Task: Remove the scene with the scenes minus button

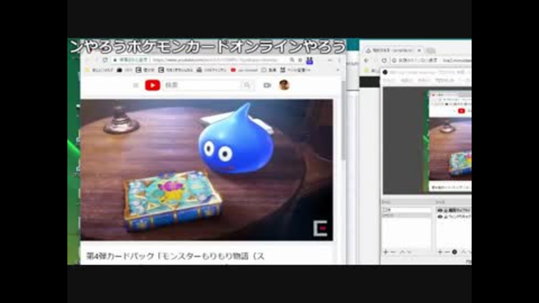Action: click(393, 252)
